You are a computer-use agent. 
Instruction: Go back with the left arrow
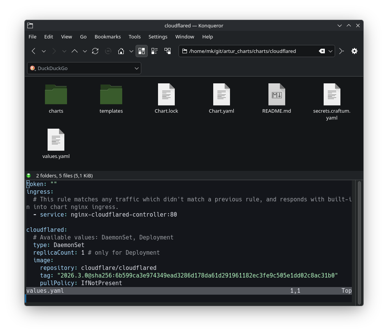pos(34,51)
